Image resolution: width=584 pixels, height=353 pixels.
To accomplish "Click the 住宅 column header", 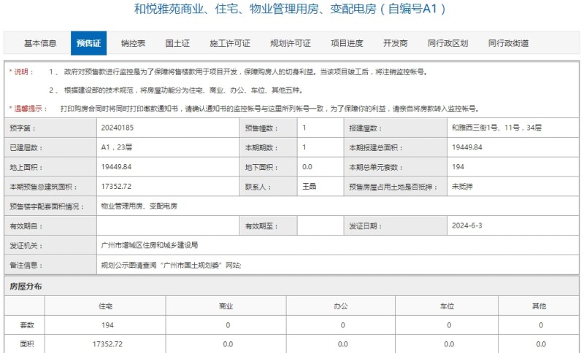I will point(105,306).
